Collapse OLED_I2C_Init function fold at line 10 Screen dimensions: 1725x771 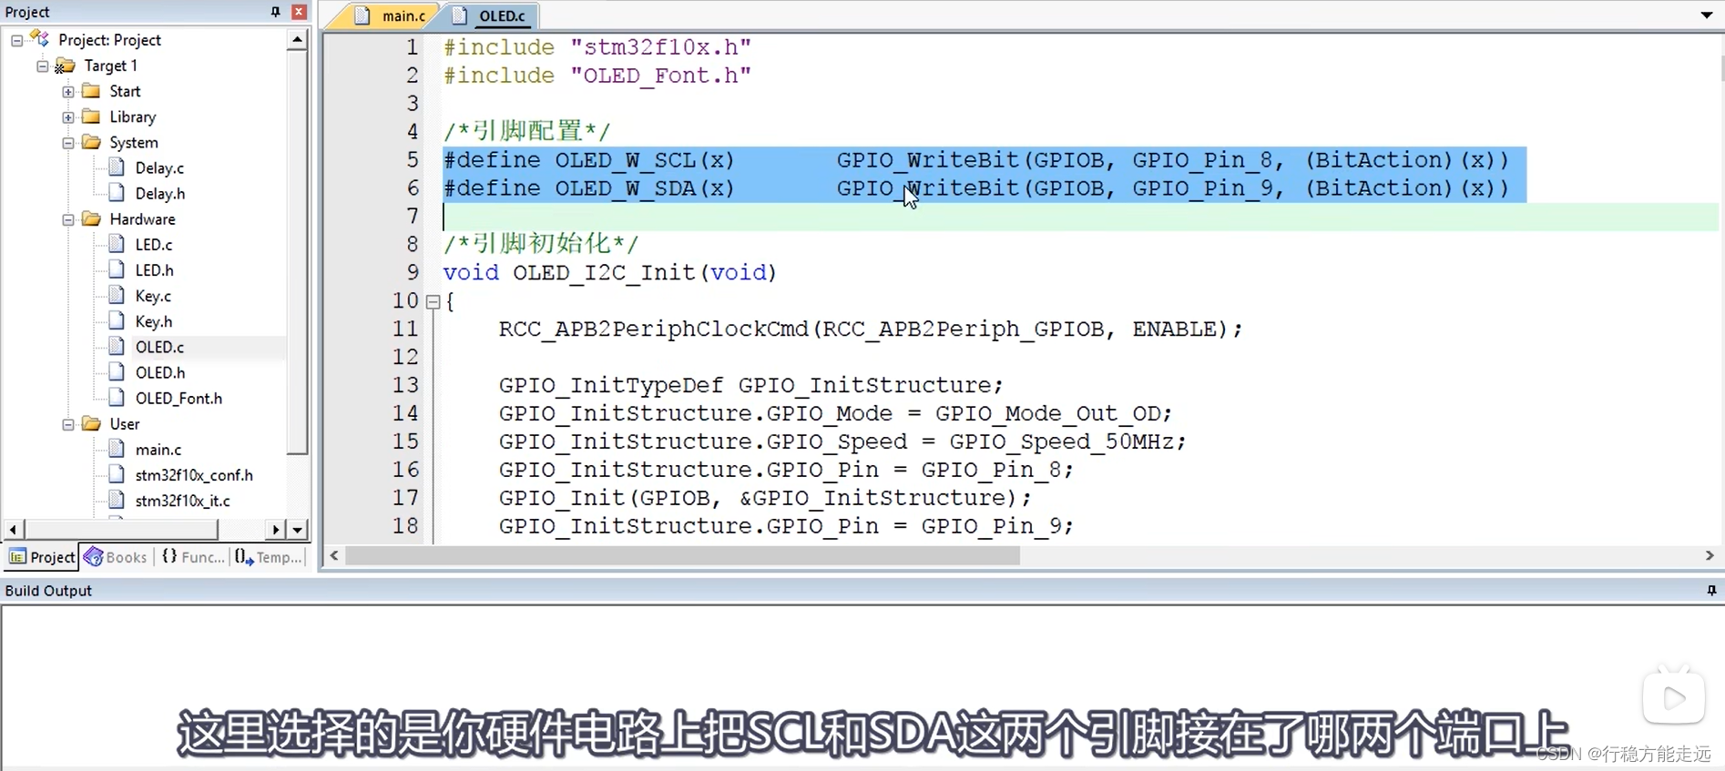point(434,301)
